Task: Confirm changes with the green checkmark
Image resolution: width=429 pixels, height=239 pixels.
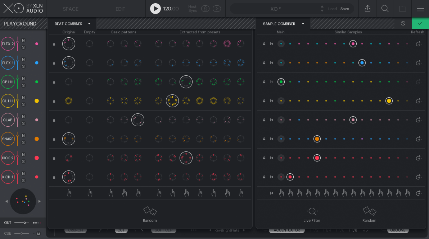Action: tap(420, 23)
